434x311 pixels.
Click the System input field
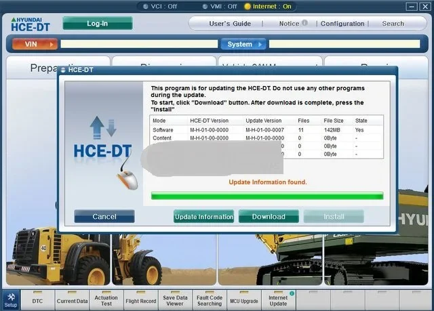click(x=344, y=44)
